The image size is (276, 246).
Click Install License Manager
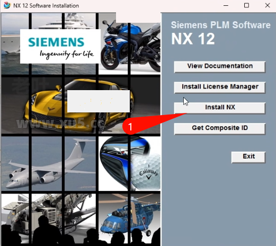220,87
